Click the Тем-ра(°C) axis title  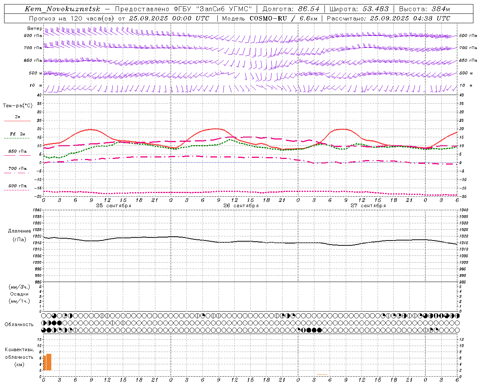(18, 106)
